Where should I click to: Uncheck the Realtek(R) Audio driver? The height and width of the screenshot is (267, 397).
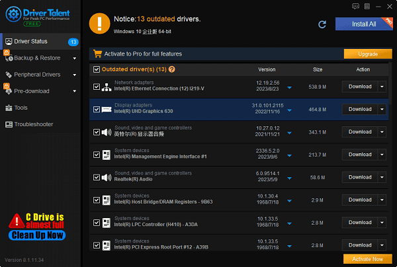point(97,177)
